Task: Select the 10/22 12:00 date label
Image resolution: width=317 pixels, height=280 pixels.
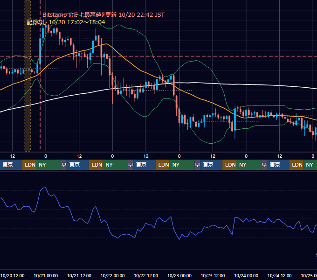Action: pyautogui.click(x=146, y=275)
